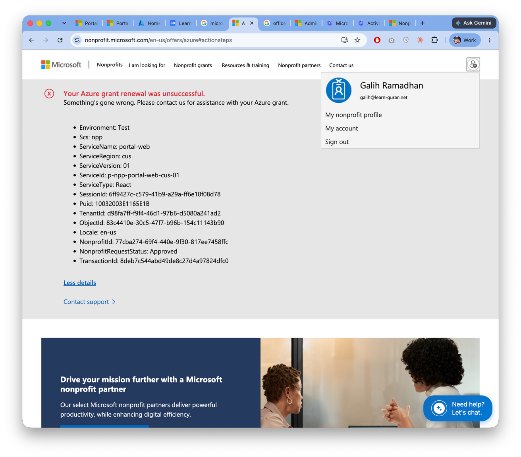
Task: Open the Extensions puzzle icon
Action: (x=435, y=40)
